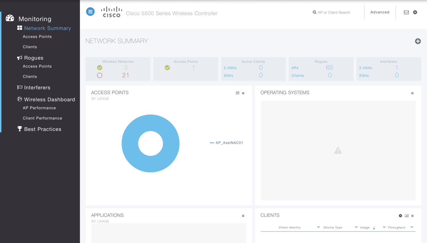This screenshot has width=427, height=243.
Task: Switch Clients widget to chart view
Action: pyautogui.click(x=406, y=216)
